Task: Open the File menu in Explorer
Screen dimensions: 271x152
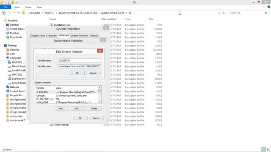Action: [x=6, y=7]
